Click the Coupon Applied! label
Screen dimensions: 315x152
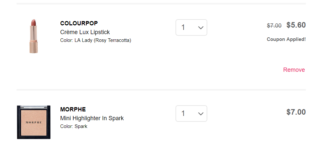(x=286, y=39)
